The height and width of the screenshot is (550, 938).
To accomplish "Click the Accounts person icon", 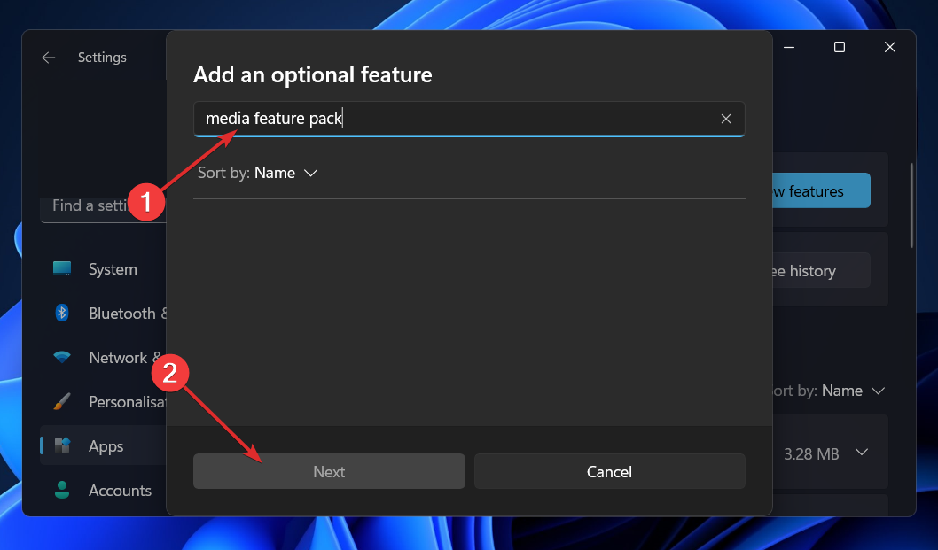I will point(61,490).
